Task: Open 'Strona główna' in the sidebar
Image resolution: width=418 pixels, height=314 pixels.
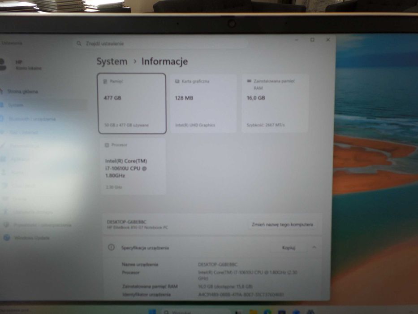Action: click(23, 92)
